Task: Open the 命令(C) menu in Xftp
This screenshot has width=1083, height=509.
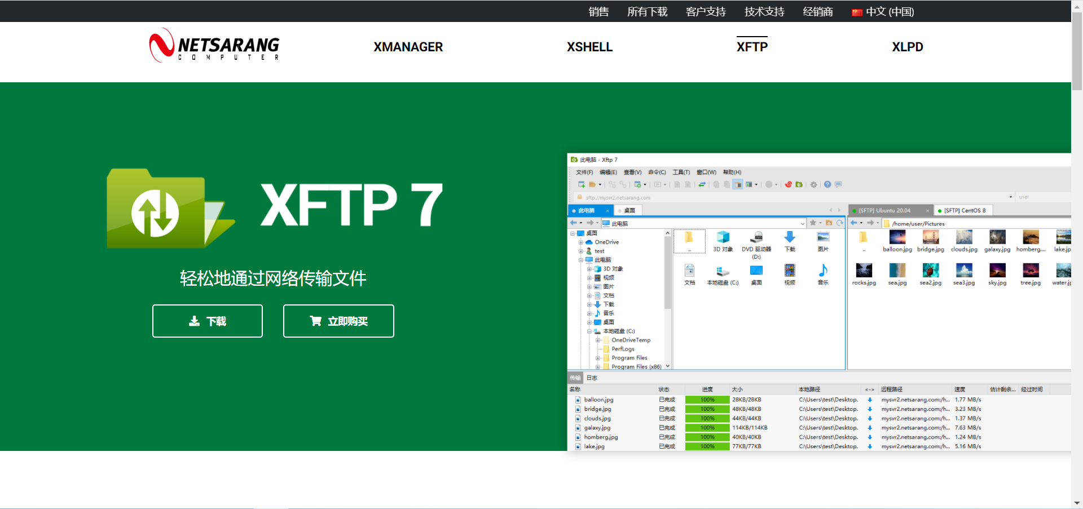Action: 657,172
